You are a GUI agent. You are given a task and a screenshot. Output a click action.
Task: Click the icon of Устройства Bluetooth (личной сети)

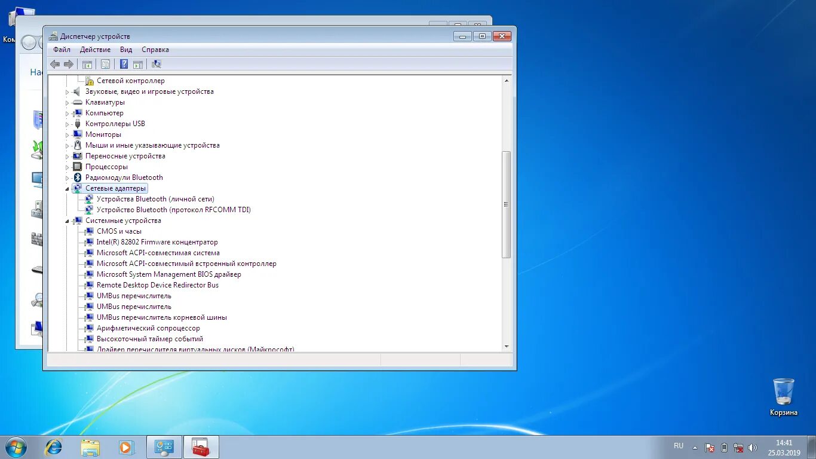tap(89, 199)
